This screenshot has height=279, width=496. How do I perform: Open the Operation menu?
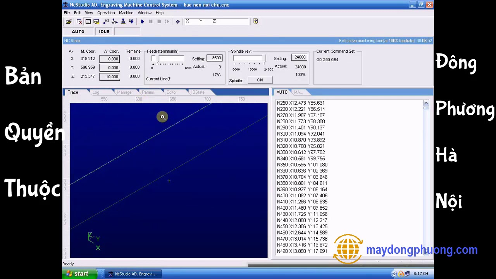[x=106, y=13]
